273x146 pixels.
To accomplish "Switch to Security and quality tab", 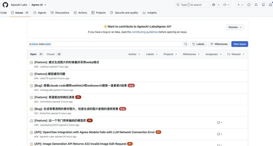I will click(x=124, y=13).
